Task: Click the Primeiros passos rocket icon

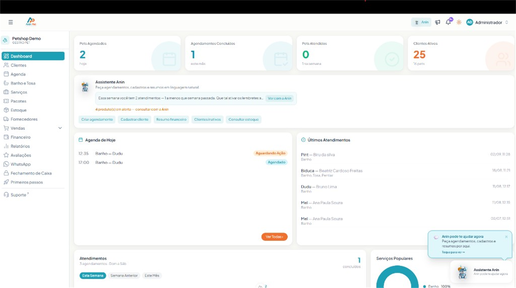Action: click(6, 182)
